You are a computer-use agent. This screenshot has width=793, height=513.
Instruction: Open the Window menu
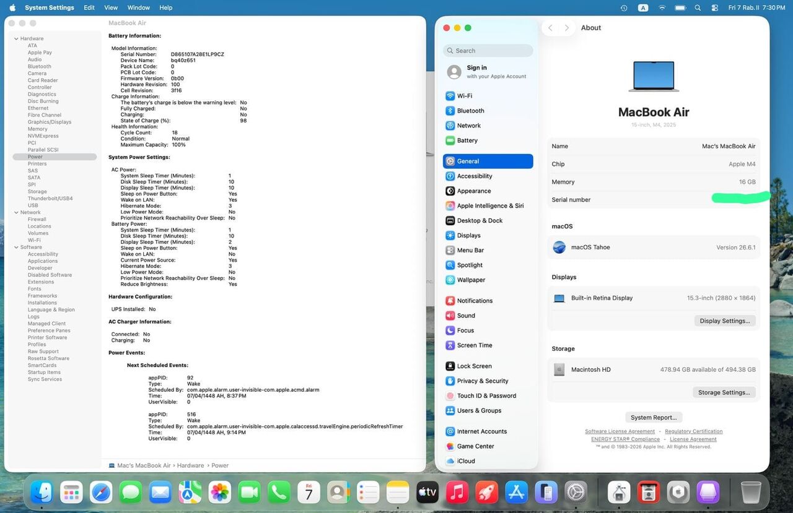click(x=139, y=7)
